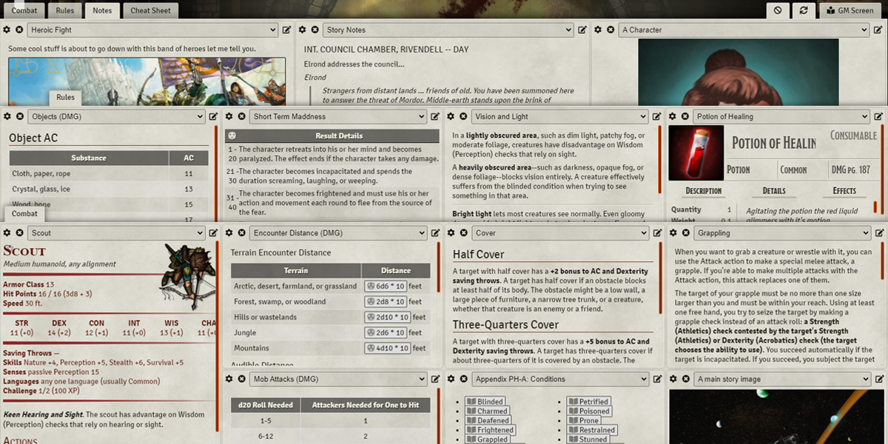Click the GM Screen button
This screenshot has height=444, width=888.
[x=851, y=10]
